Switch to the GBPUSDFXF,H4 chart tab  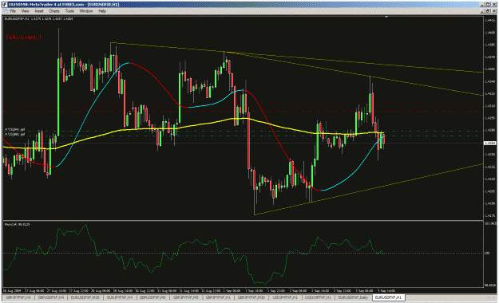tap(51, 297)
